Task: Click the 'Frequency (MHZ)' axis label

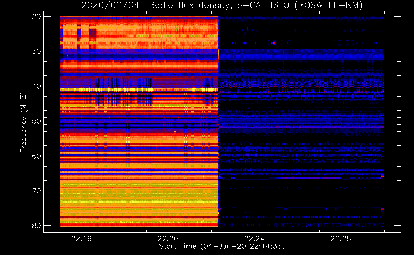Action: pyautogui.click(x=24, y=122)
